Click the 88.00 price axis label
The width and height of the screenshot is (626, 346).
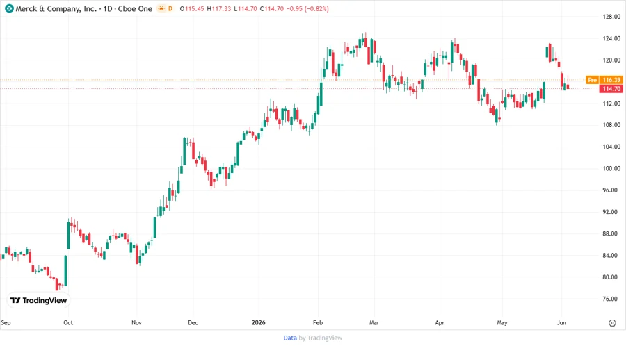611,233
